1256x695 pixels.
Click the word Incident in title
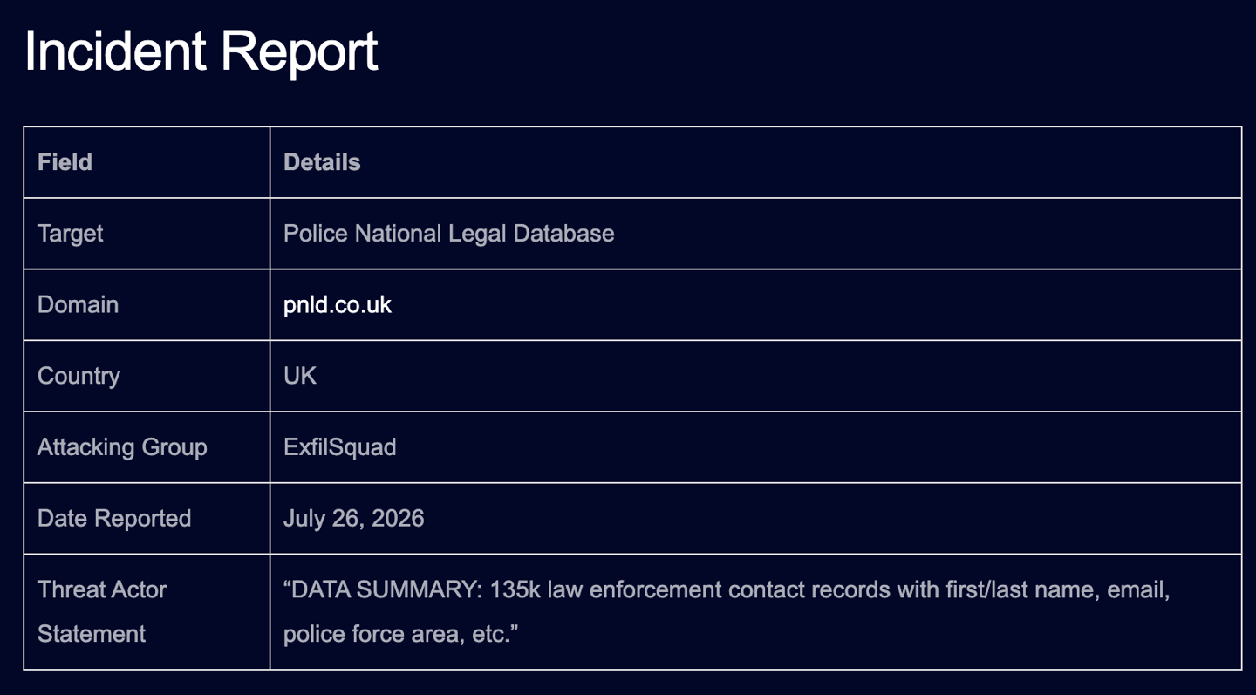click(x=115, y=51)
